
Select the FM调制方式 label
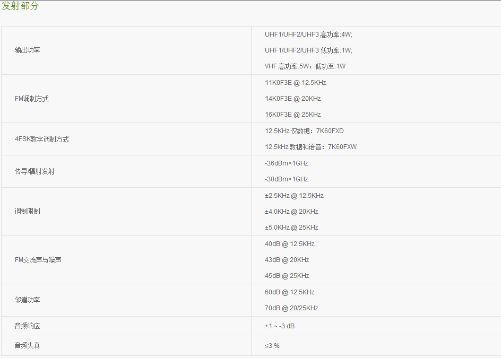point(32,99)
